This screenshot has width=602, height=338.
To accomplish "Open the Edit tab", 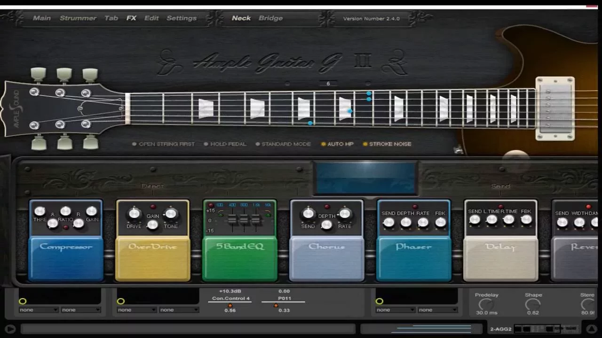I will pyautogui.click(x=151, y=18).
